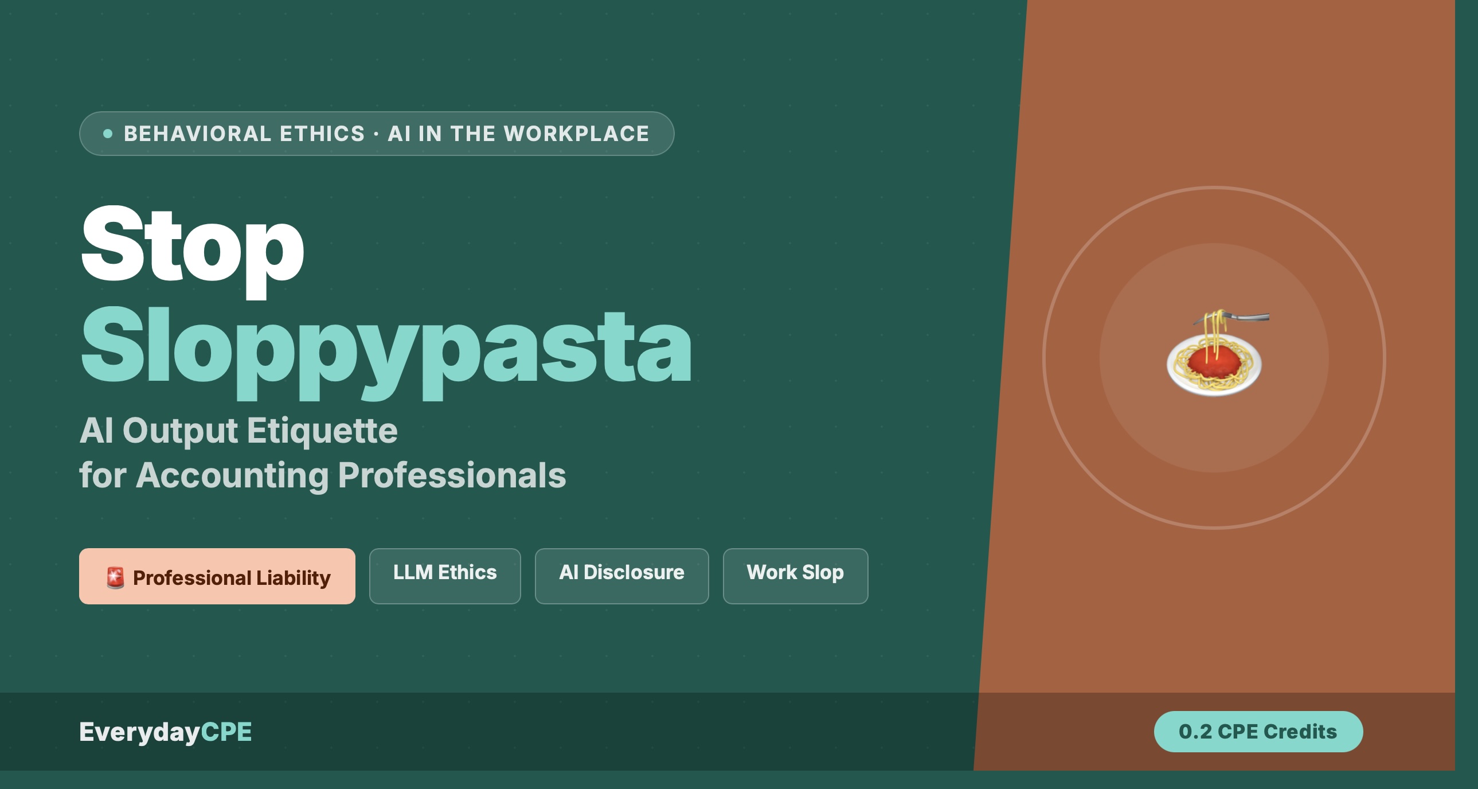Open the EverydayCPE logo link
Image resolution: width=1478 pixels, height=789 pixels.
(x=165, y=732)
